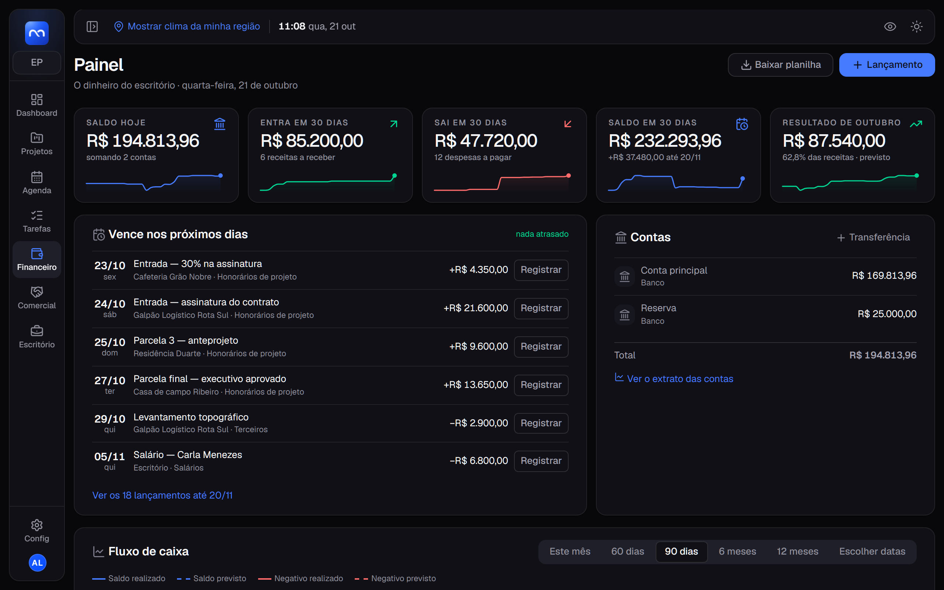Click the calendar-clock icon in Saldo em 30 dias
This screenshot has height=590, width=944.
tap(742, 124)
